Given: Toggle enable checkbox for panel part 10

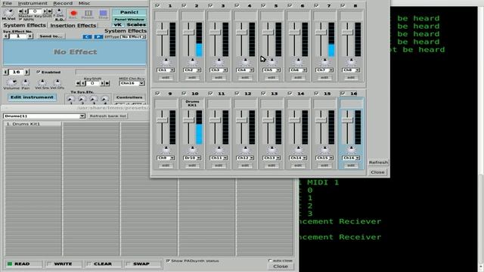Looking at the screenshot, I should pyautogui.click(x=185, y=93).
